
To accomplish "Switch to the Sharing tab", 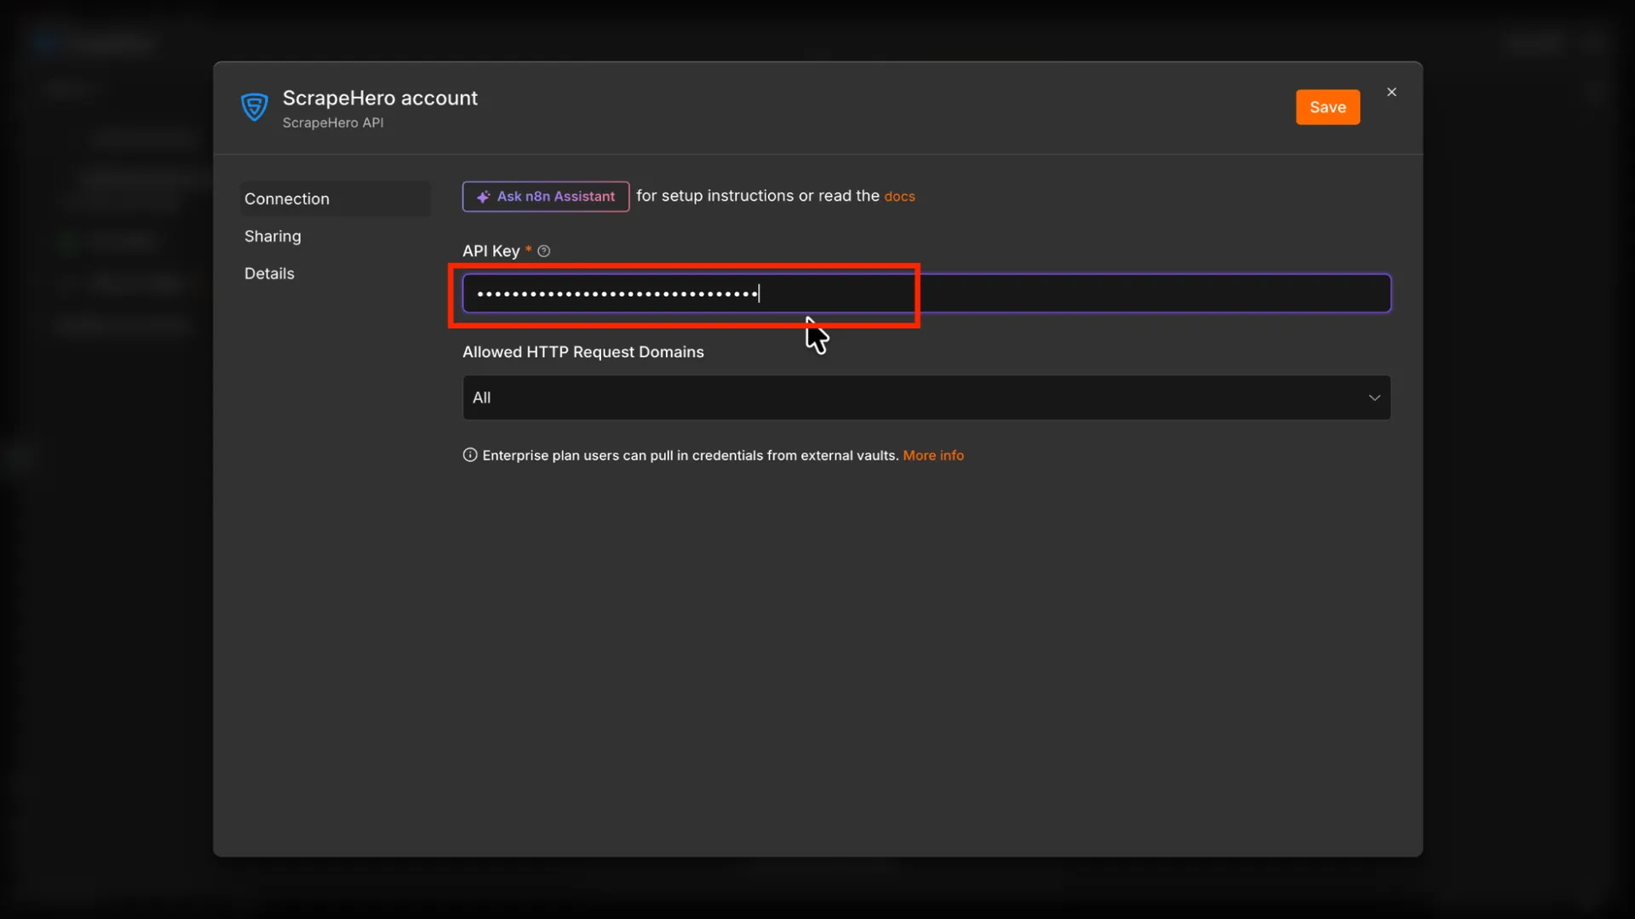I will tap(272, 236).
